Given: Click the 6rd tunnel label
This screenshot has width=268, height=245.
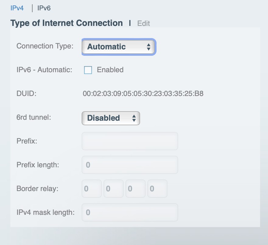Looking at the screenshot, I should pyautogui.click(x=33, y=117).
